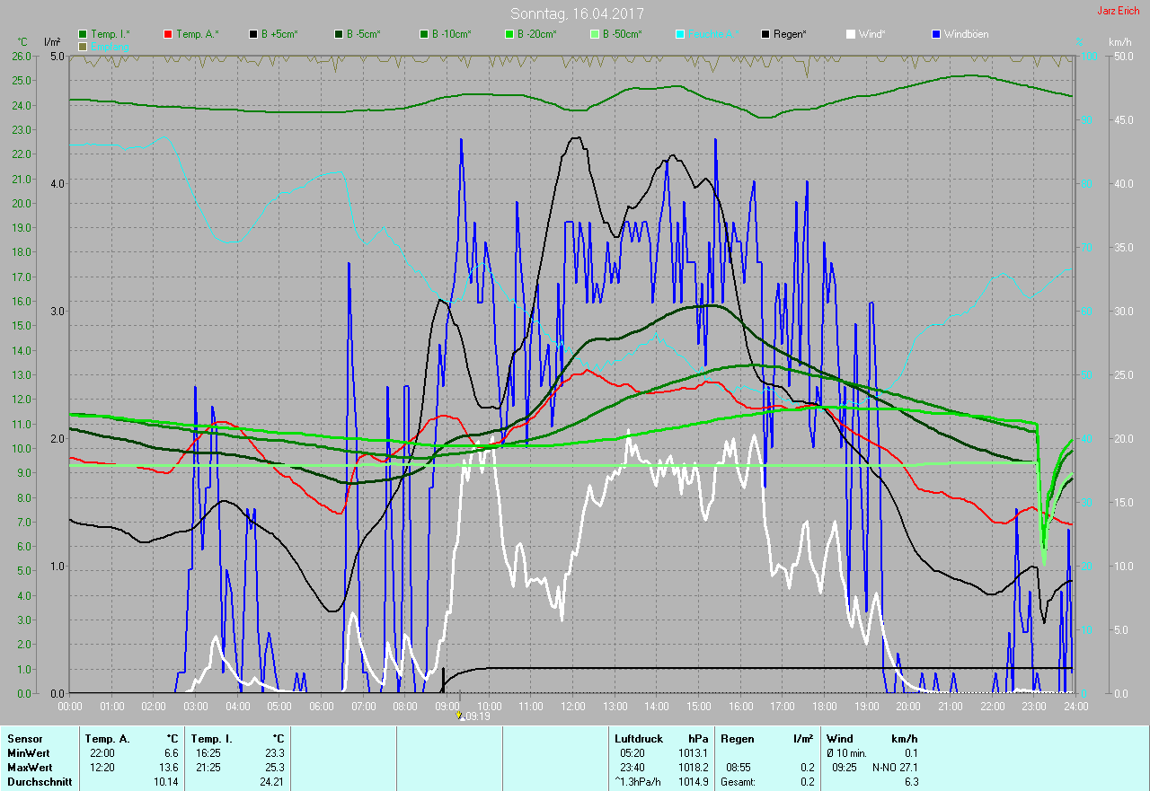Click the MaxWert row label

[x=30, y=768]
